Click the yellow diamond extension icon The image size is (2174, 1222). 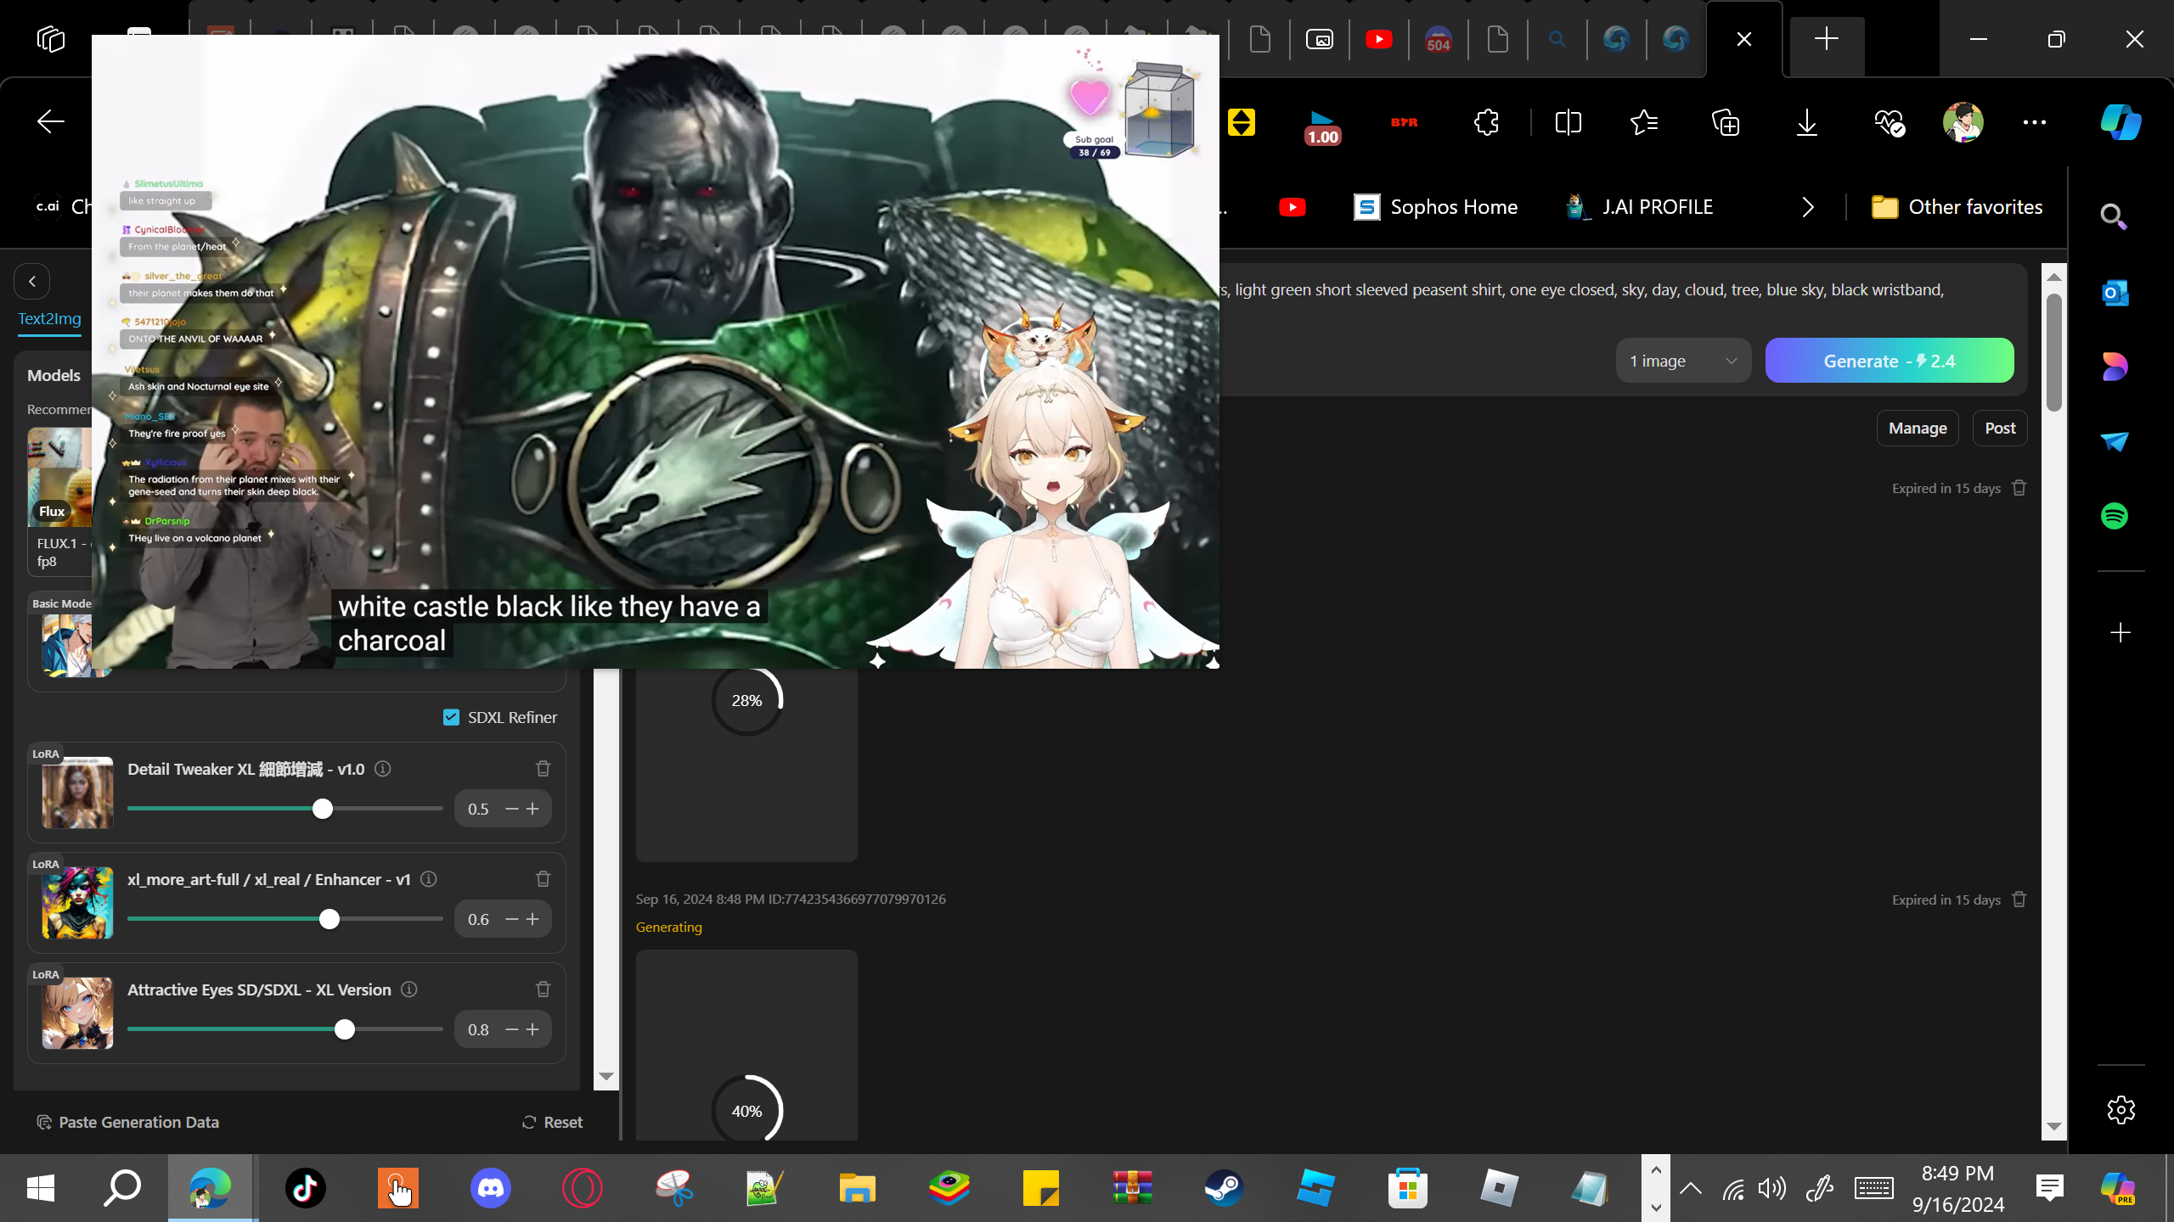pos(1242,122)
